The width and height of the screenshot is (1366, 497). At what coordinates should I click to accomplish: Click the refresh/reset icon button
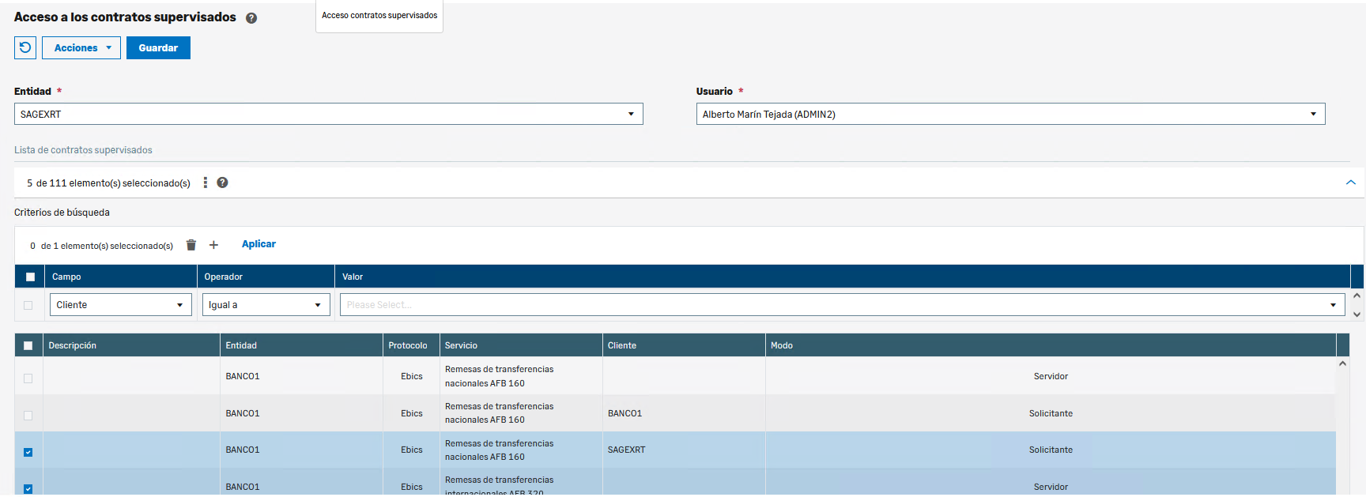tap(25, 48)
